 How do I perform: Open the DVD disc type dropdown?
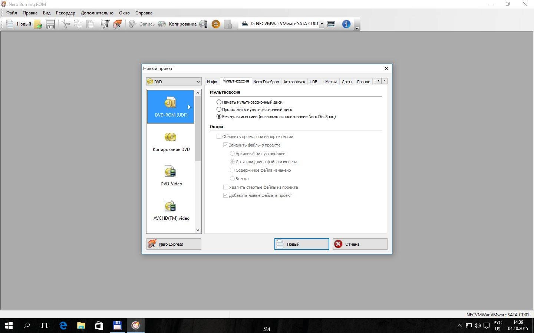(174, 81)
